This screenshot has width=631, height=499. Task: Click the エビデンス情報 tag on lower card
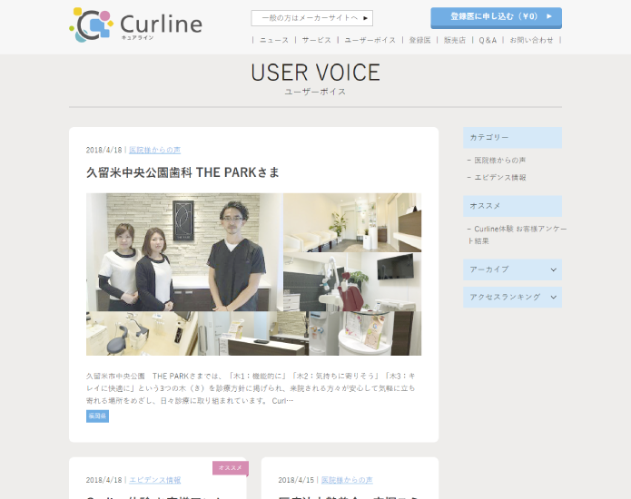[x=155, y=480]
